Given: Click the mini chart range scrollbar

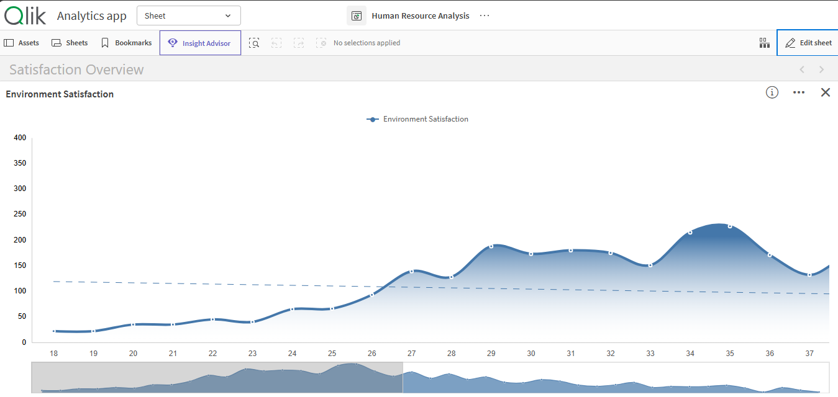Looking at the screenshot, I should 217,377.
